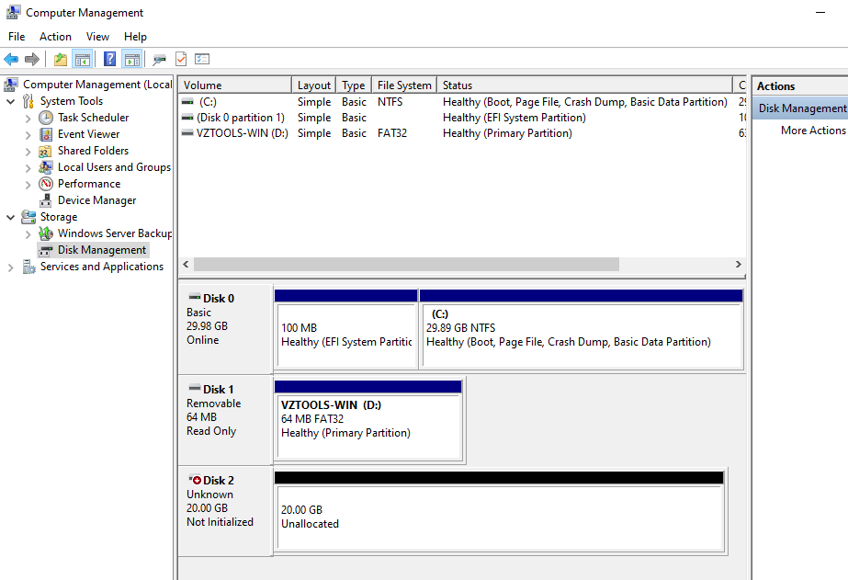Expand the Shared Folders node
This screenshot has width=848, height=580.
coord(28,151)
